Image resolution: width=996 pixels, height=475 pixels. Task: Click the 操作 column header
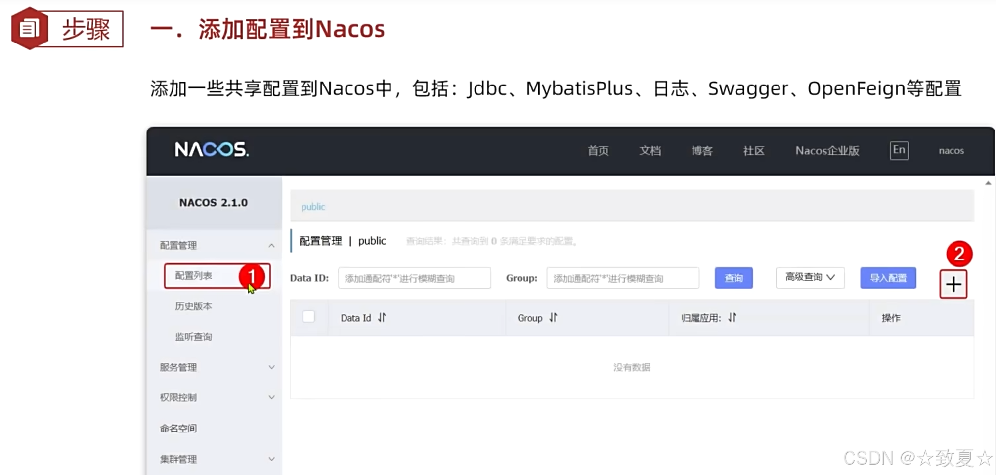(x=891, y=318)
